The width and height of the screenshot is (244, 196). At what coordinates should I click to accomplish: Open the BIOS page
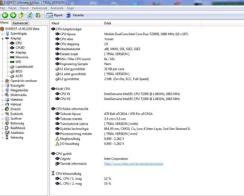tap(19, 71)
